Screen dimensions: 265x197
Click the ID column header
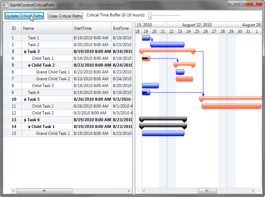coord(16,28)
